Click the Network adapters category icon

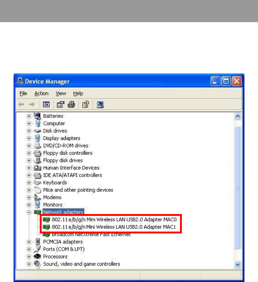click(x=38, y=212)
